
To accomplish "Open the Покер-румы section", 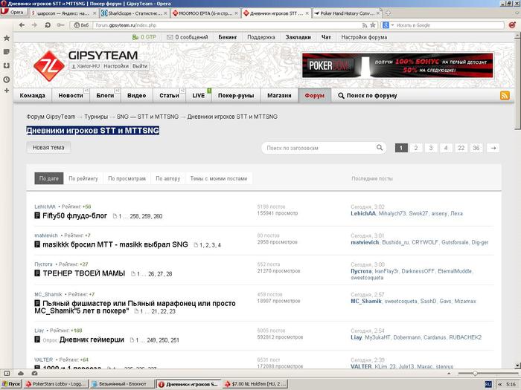I will pos(236,96).
